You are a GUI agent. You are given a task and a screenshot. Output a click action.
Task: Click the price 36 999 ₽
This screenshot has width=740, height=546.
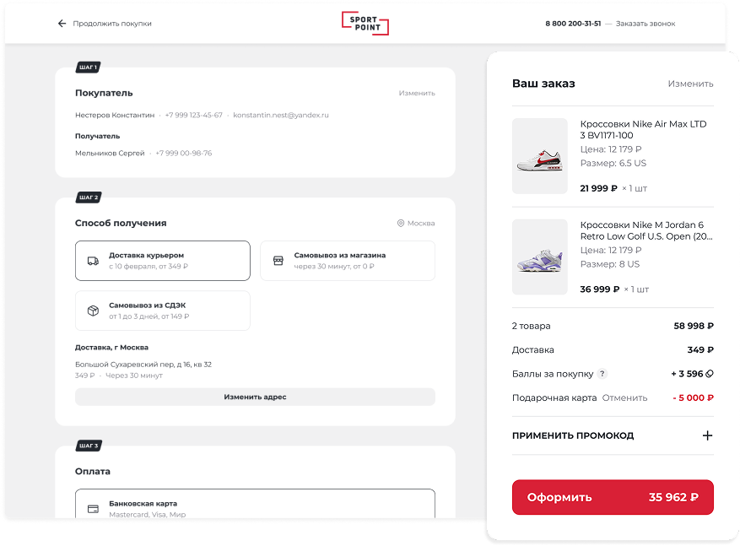click(599, 289)
